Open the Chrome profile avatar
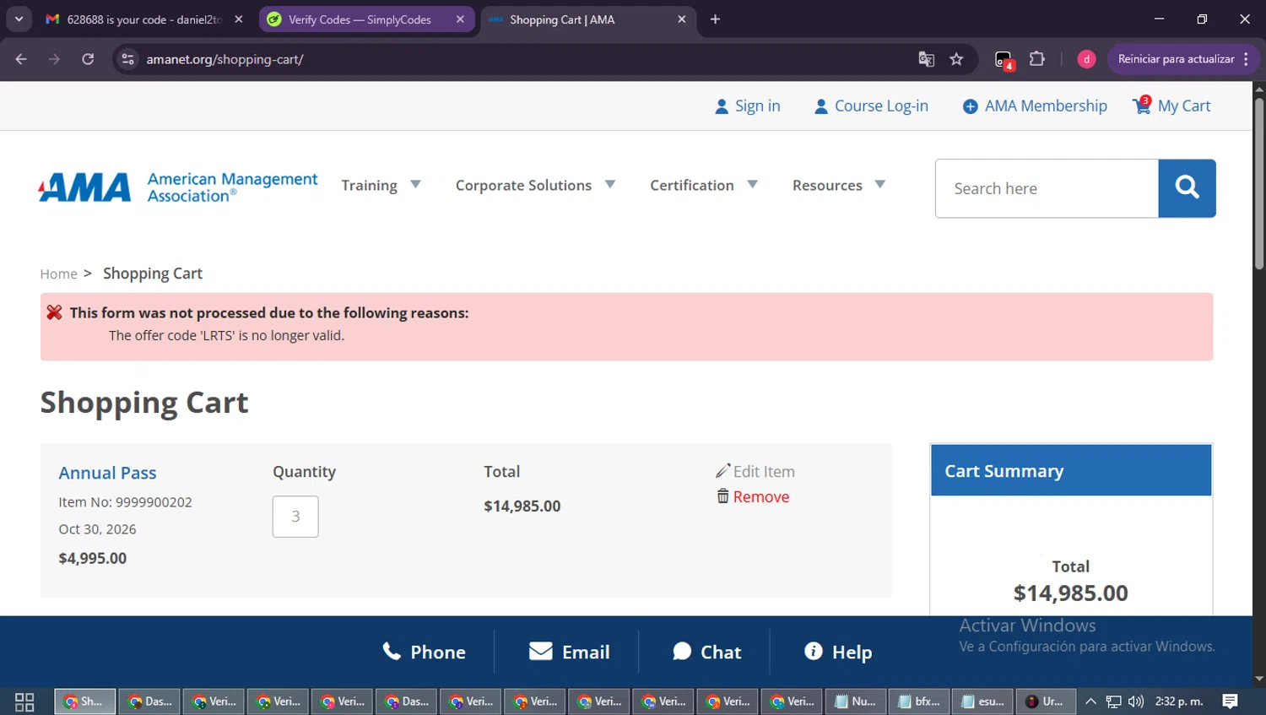 pos(1086,59)
